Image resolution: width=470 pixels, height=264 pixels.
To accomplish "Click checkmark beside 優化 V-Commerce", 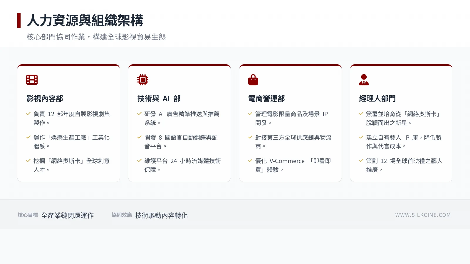I will coord(250,160).
